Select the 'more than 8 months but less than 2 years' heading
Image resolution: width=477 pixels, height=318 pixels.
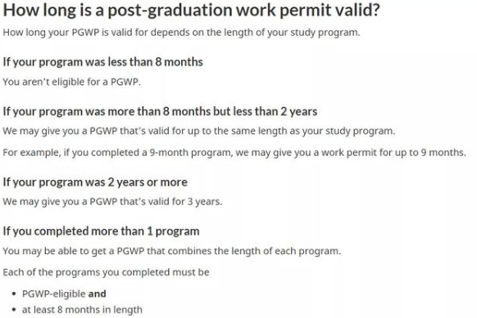[x=160, y=112]
